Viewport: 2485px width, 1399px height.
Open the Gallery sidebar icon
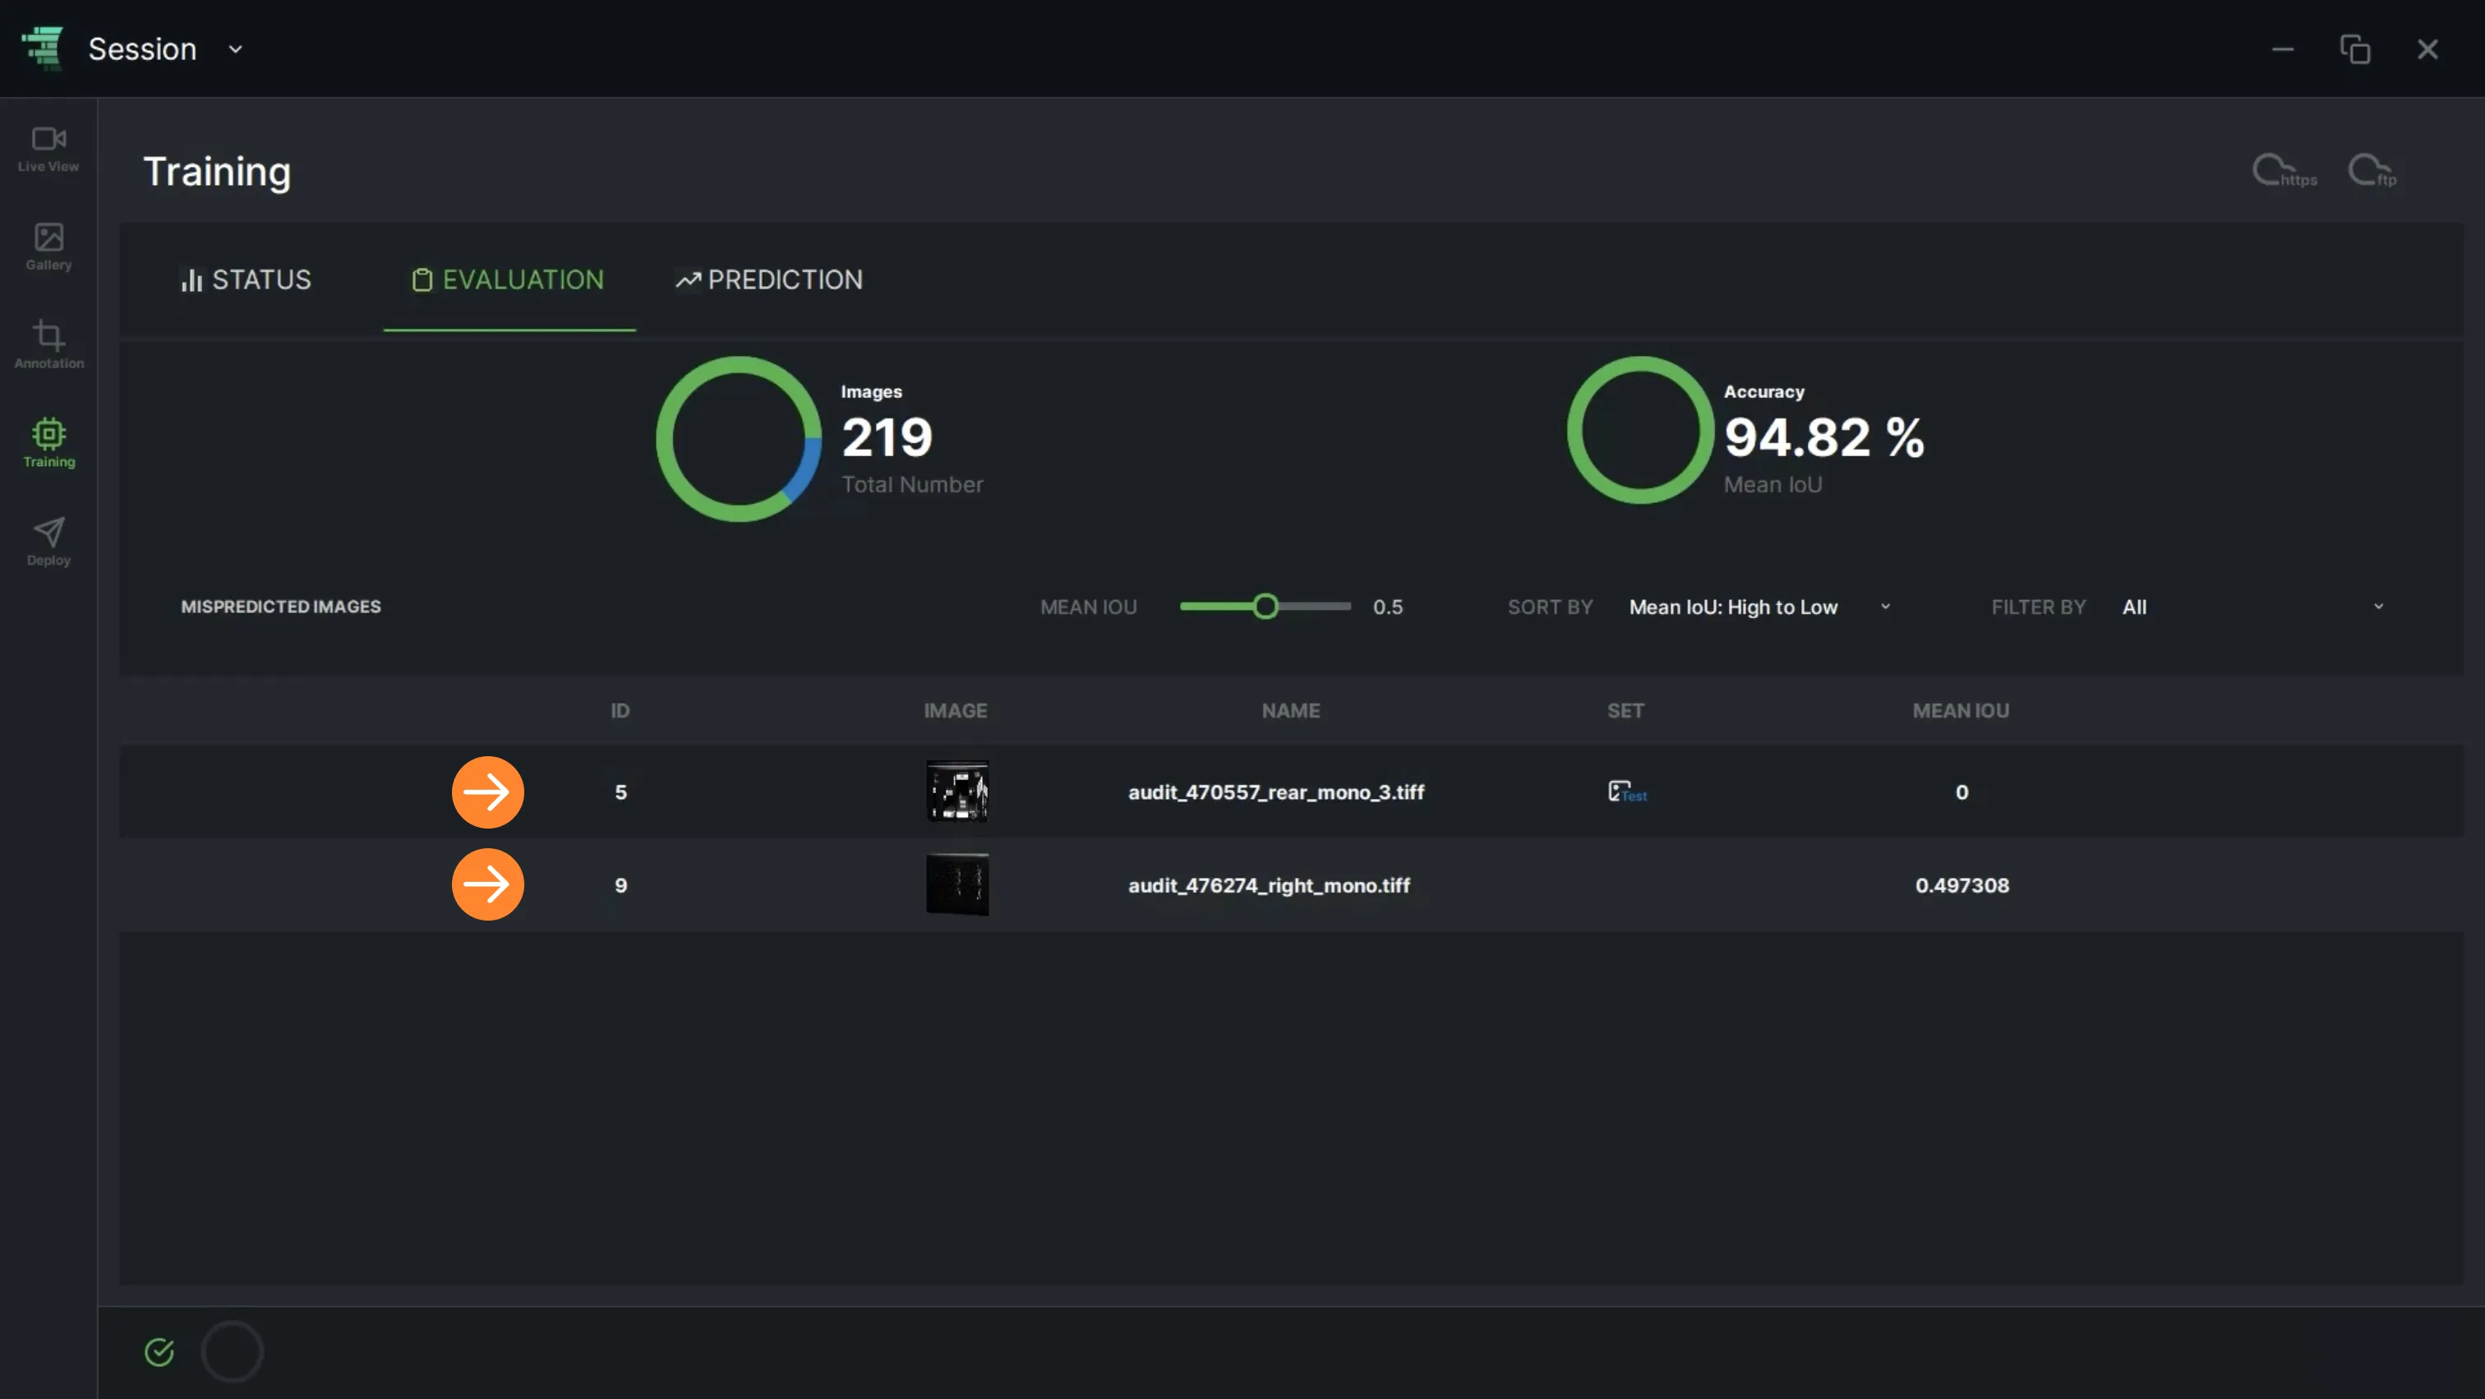click(x=48, y=247)
